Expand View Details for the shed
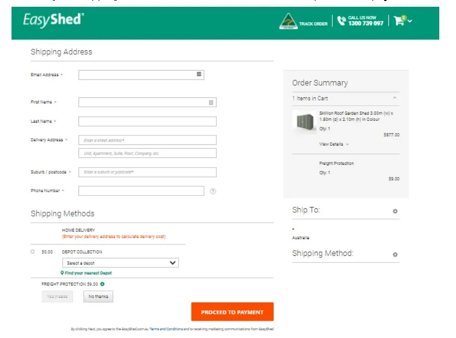 333,144
